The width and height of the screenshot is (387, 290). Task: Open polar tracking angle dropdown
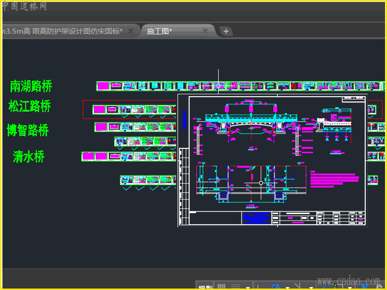pyautogui.click(x=287, y=287)
